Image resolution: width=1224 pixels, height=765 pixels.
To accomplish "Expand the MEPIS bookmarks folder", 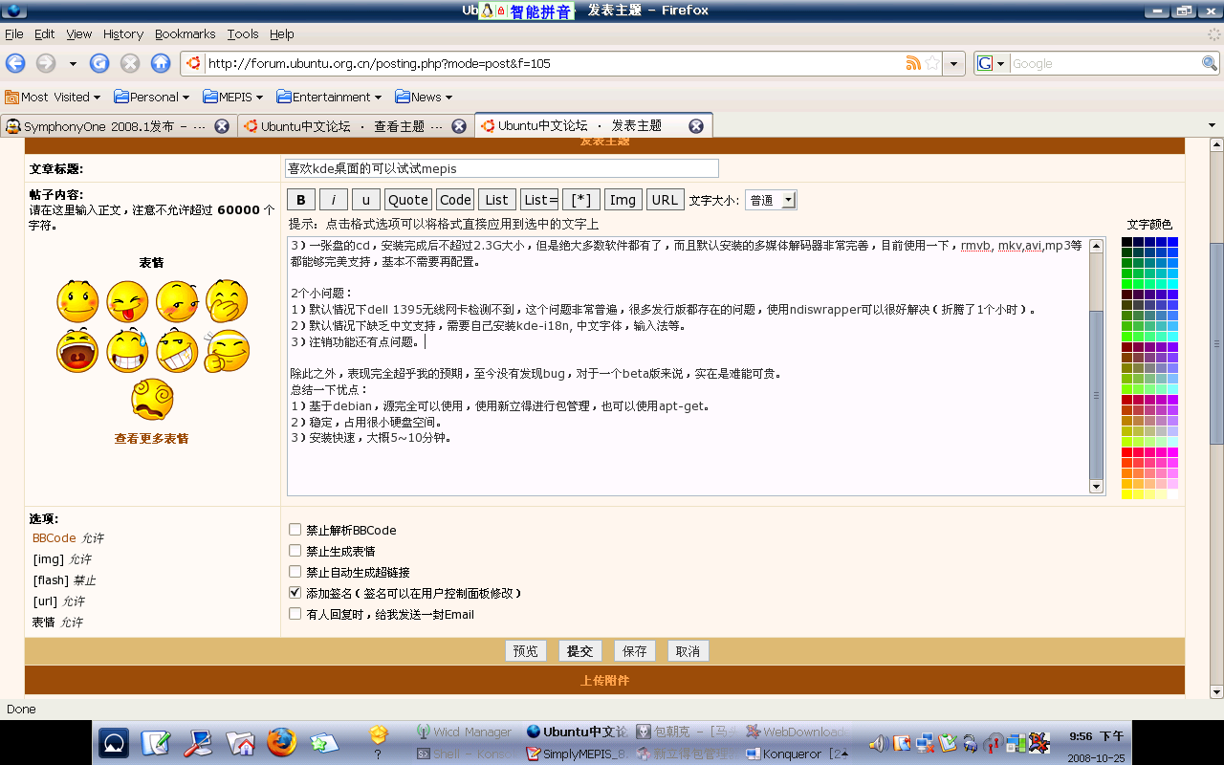I will 232,97.
